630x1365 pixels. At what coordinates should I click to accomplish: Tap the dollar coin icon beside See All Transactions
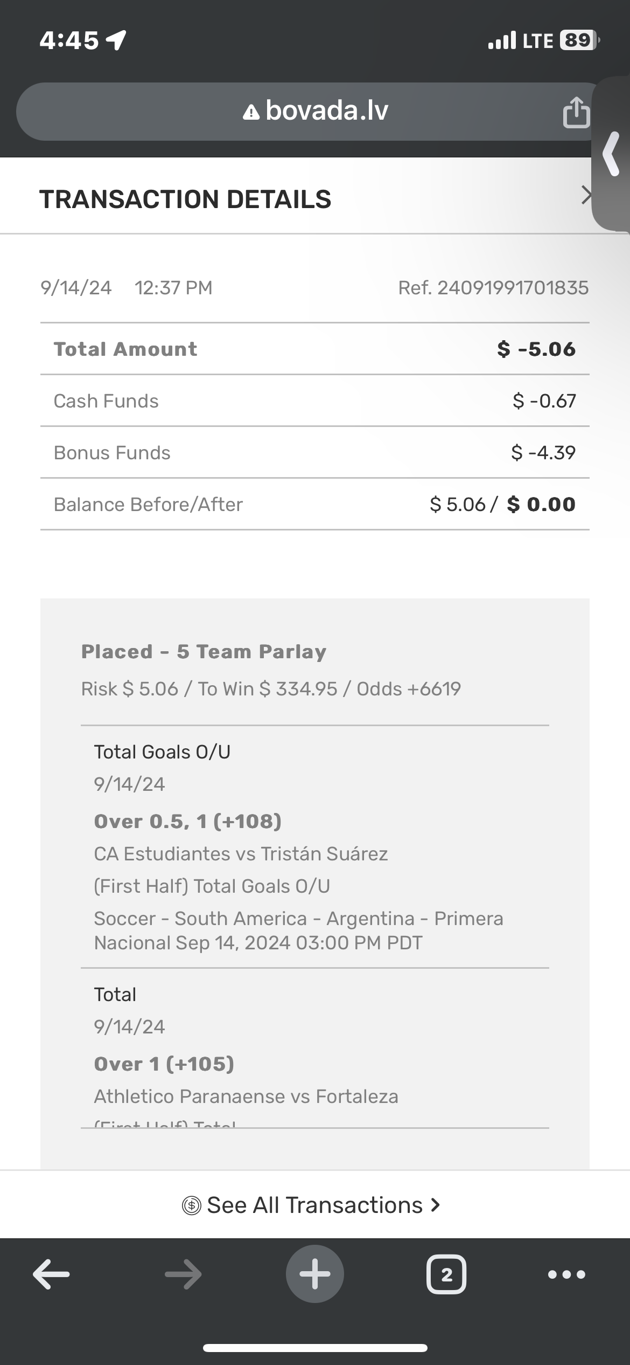pyautogui.click(x=192, y=1205)
